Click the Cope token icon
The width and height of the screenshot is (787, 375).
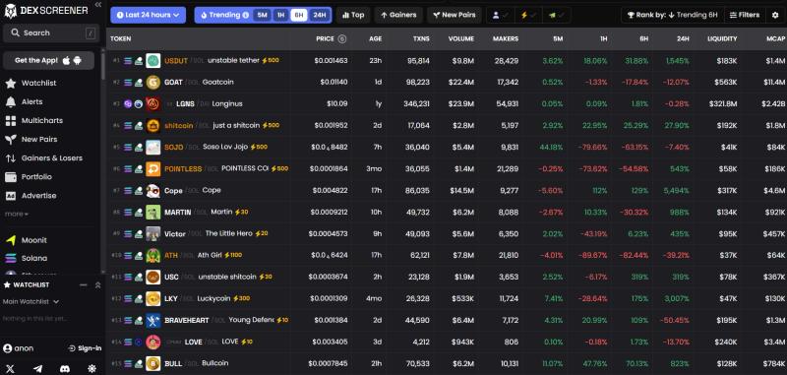153,191
